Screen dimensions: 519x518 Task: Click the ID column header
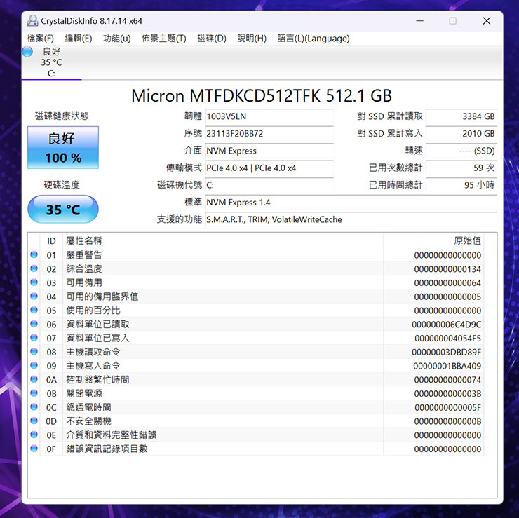[51, 241]
